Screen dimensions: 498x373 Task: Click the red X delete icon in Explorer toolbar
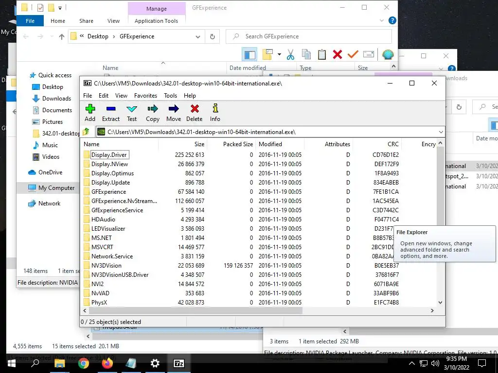(338, 54)
